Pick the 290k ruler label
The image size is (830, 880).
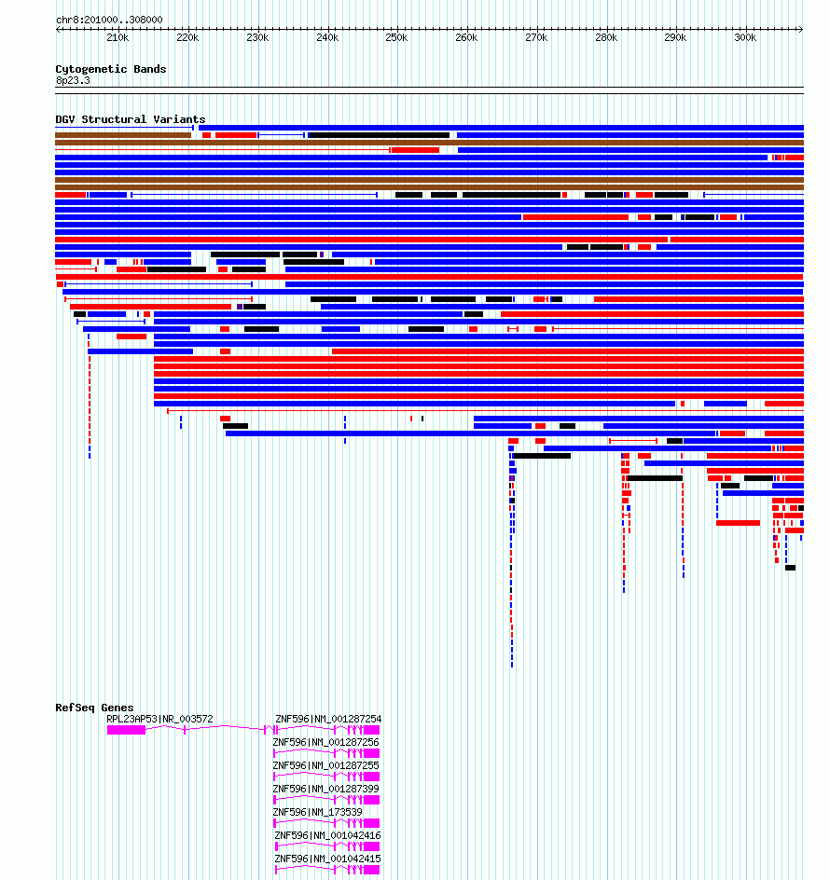pyautogui.click(x=675, y=37)
